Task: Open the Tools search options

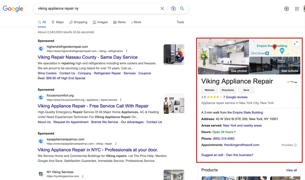Action: (180, 22)
